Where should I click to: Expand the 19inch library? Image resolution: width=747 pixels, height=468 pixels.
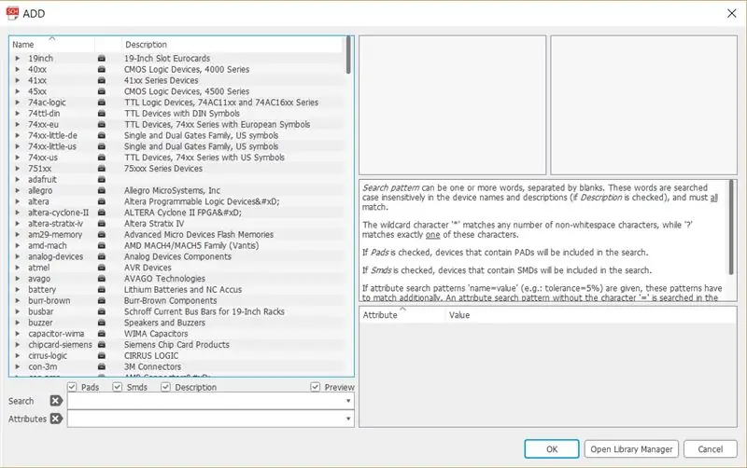coord(18,59)
